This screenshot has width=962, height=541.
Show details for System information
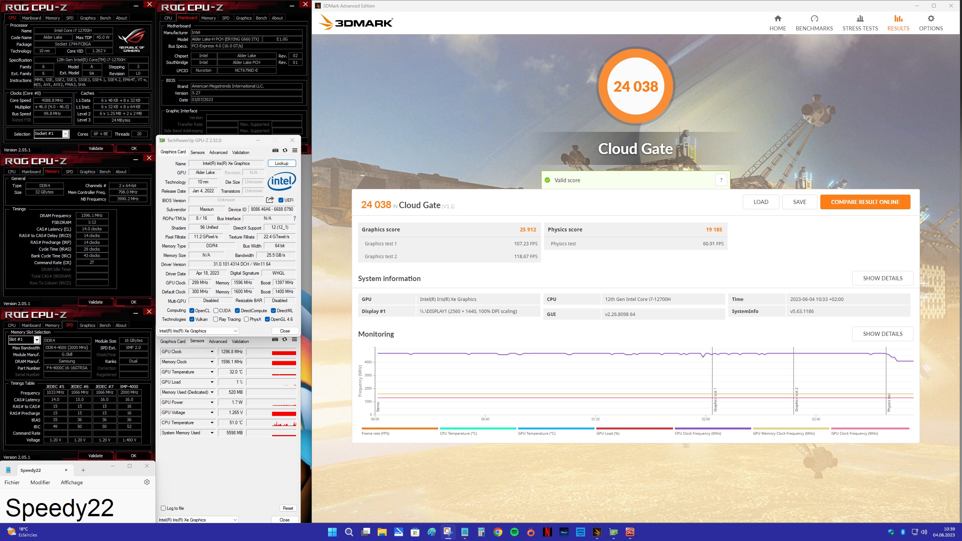pyautogui.click(x=882, y=278)
